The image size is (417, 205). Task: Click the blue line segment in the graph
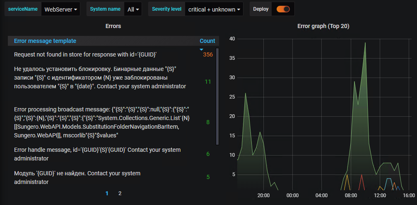[388, 179]
